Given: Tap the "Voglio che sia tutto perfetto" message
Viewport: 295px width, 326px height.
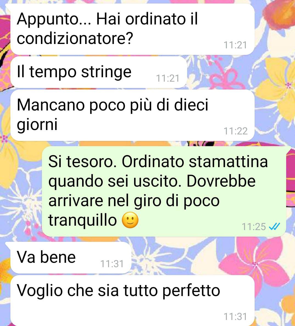Looking at the screenshot, I should point(132,300).
